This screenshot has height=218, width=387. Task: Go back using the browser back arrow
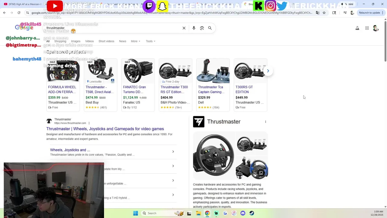[4, 13]
